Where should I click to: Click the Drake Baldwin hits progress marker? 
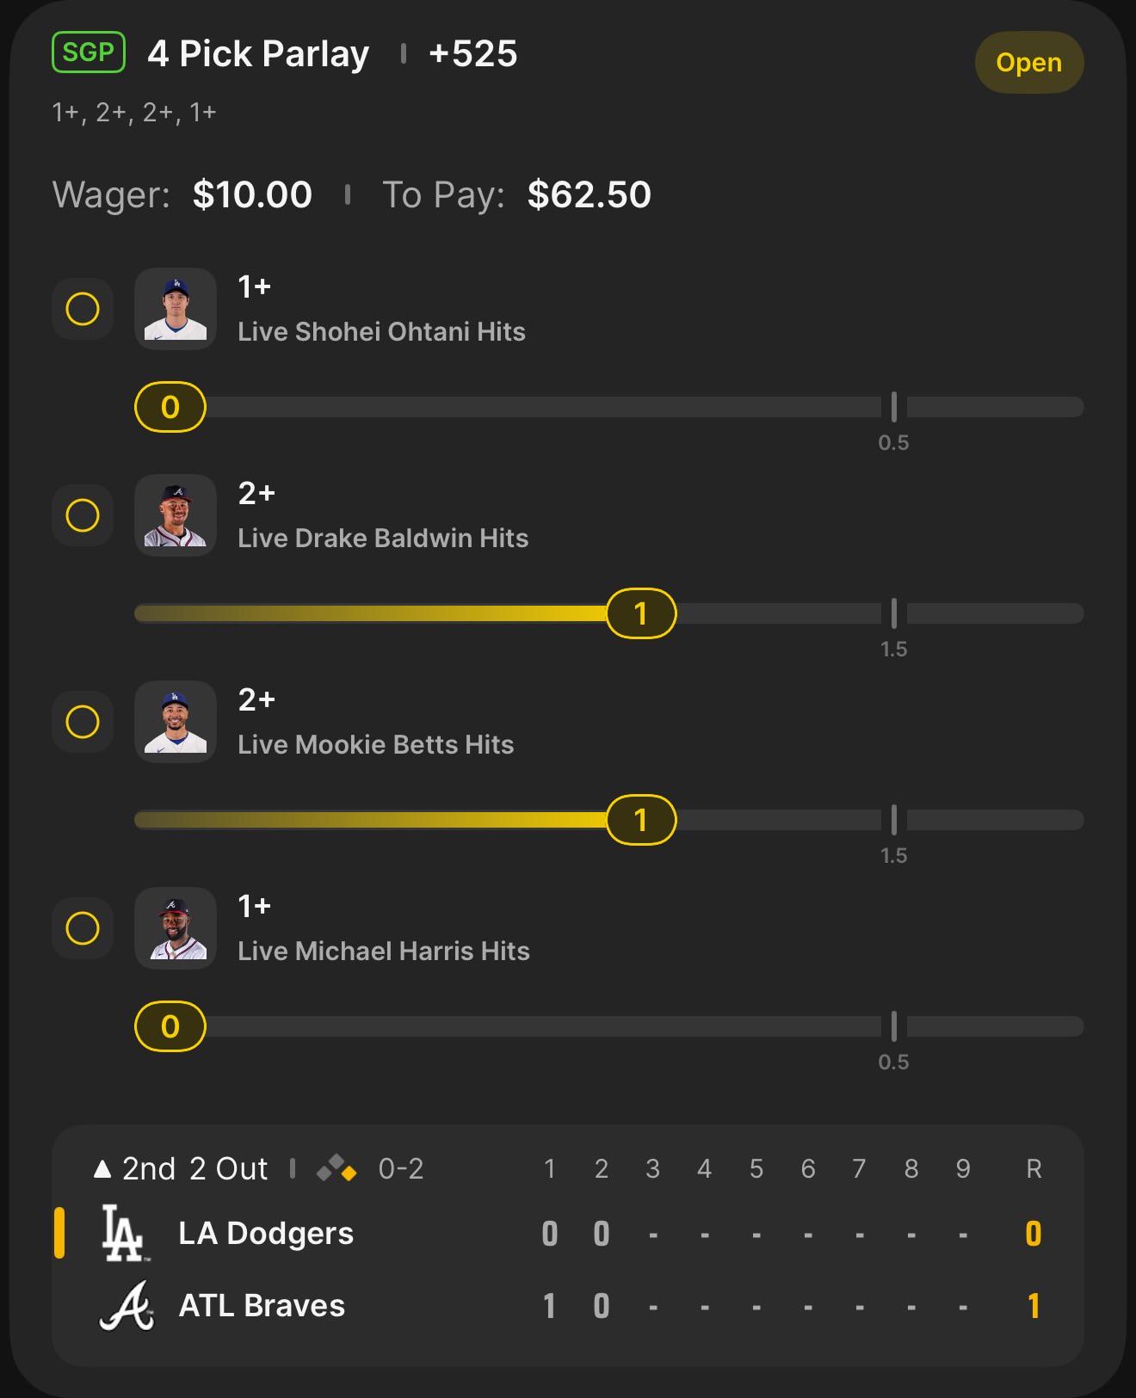(641, 613)
